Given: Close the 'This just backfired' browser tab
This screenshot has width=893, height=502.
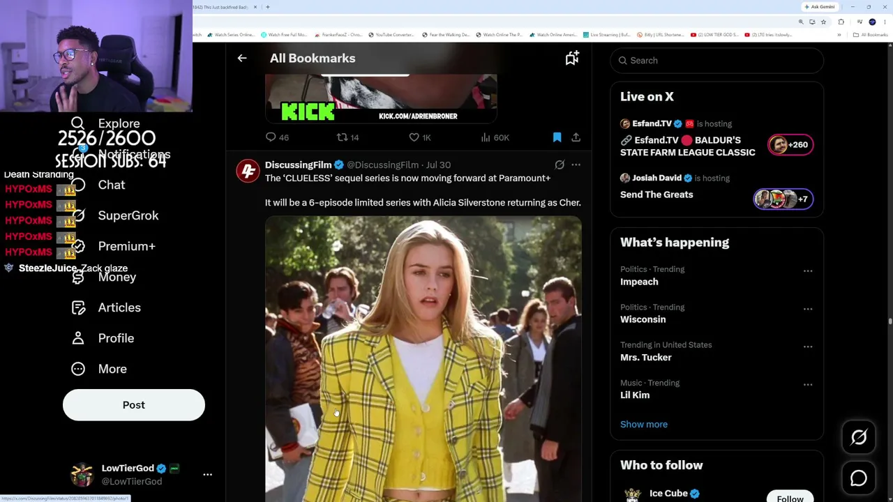Looking at the screenshot, I should tap(255, 7).
